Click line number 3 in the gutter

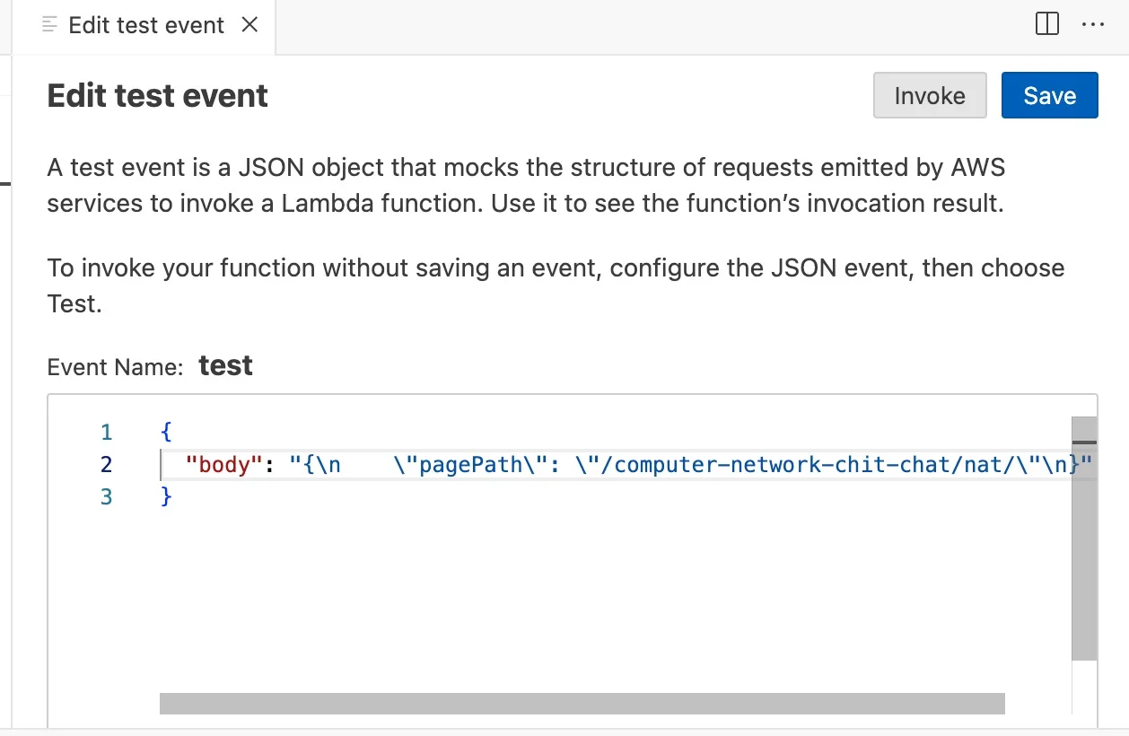click(107, 497)
